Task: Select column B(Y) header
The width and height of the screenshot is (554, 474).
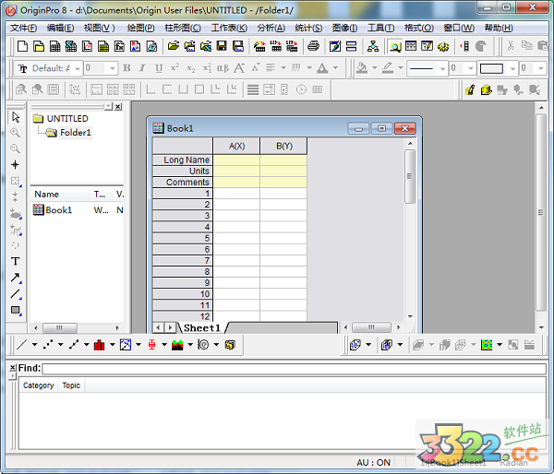Action: 283,146
